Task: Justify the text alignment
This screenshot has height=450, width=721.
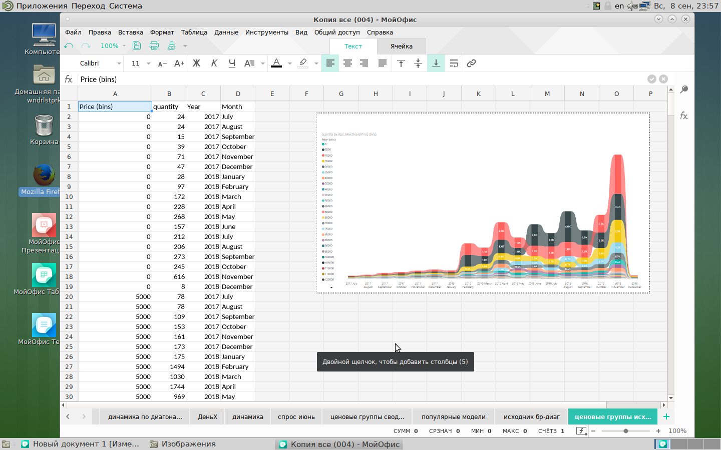Action: [383, 63]
